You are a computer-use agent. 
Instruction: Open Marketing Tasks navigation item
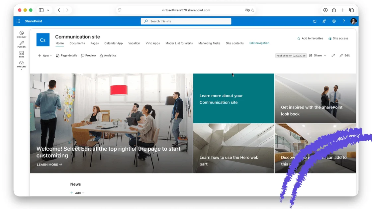click(209, 43)
